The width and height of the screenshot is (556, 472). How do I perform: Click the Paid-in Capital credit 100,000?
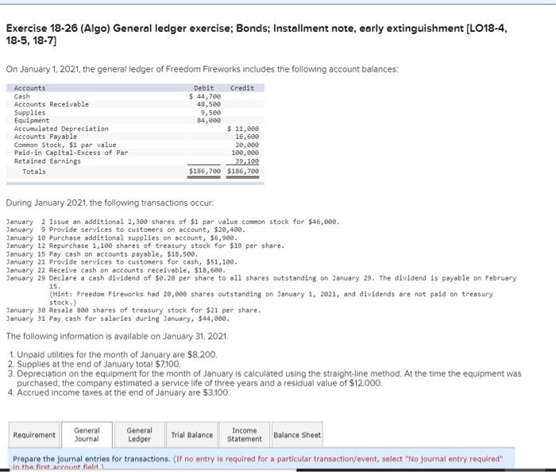click(245, 153)
